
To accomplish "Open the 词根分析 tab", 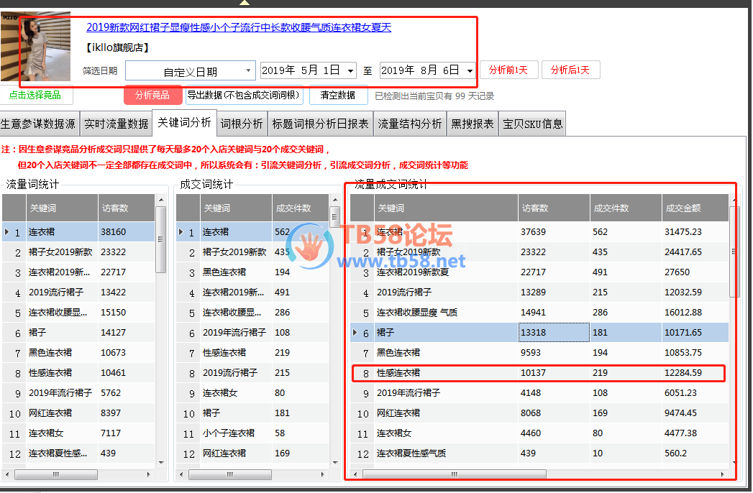I will coord(242,124).
